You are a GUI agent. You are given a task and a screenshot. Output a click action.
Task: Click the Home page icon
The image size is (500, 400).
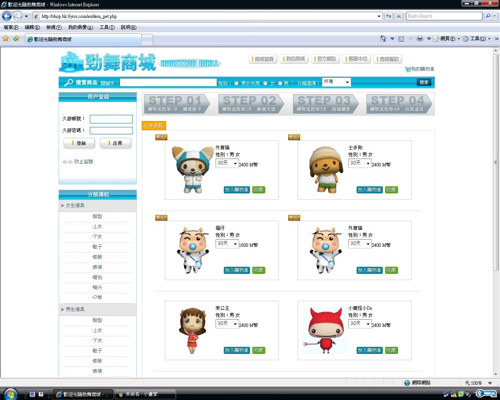pos(383,39)
